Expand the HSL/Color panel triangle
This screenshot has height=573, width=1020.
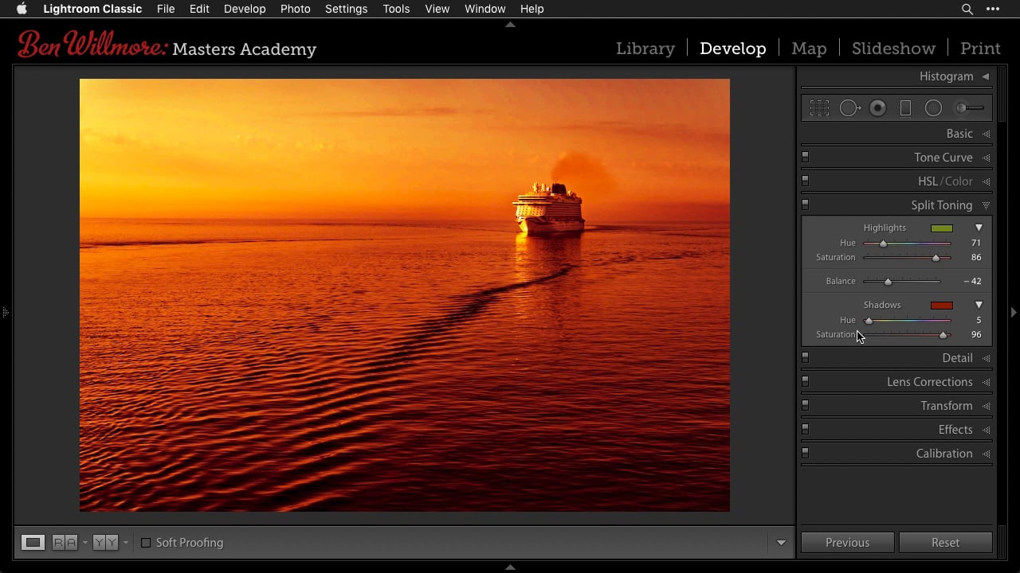click(986, 181)
